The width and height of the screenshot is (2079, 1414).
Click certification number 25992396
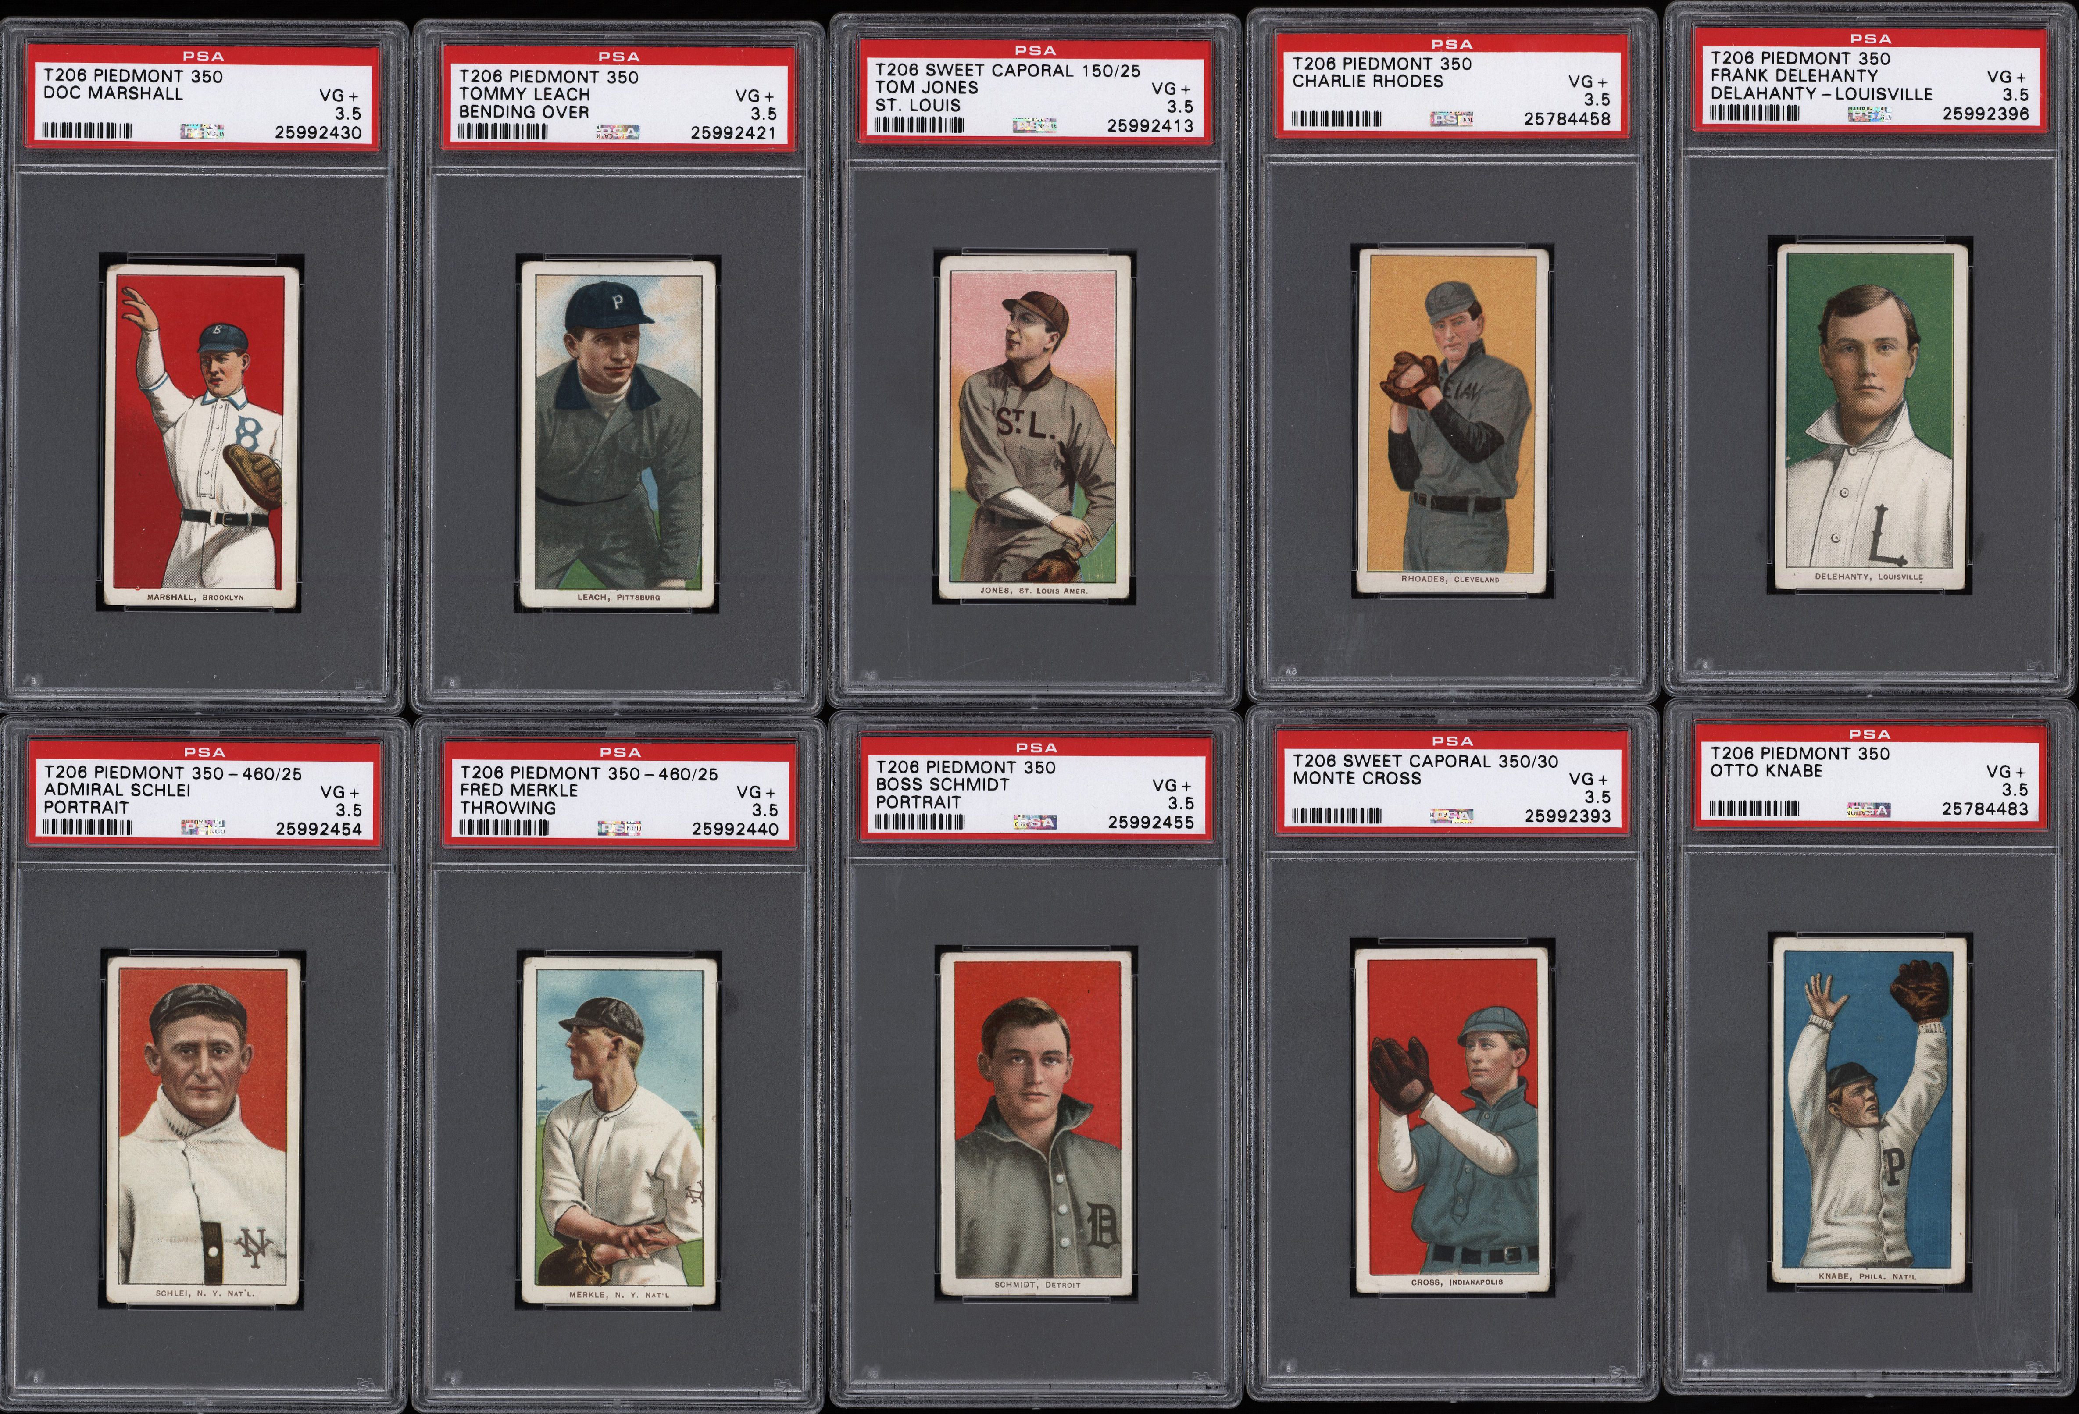[x=1986, y=114]
